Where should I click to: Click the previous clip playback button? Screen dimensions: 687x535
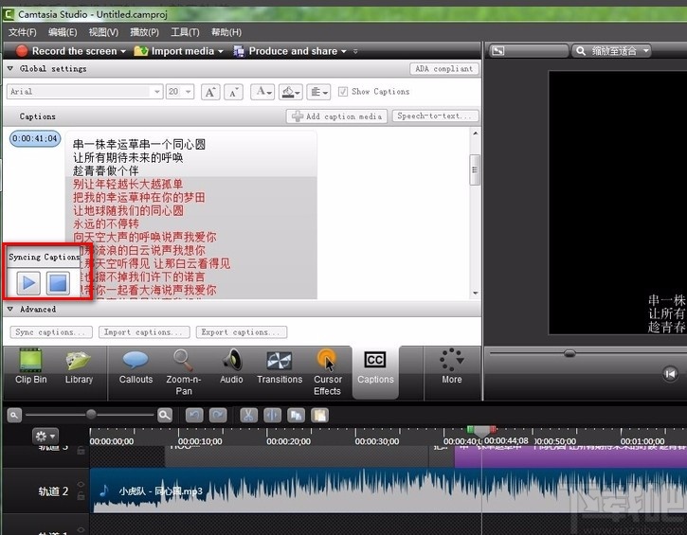tap(670, 374)
